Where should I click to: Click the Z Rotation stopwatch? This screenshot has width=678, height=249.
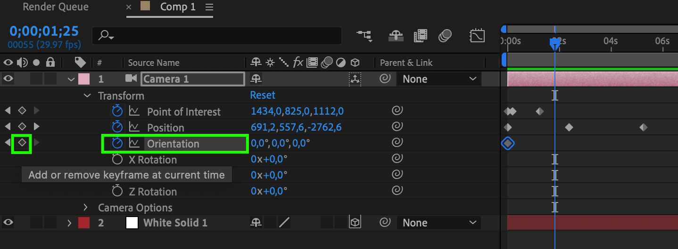click(117, 191)
